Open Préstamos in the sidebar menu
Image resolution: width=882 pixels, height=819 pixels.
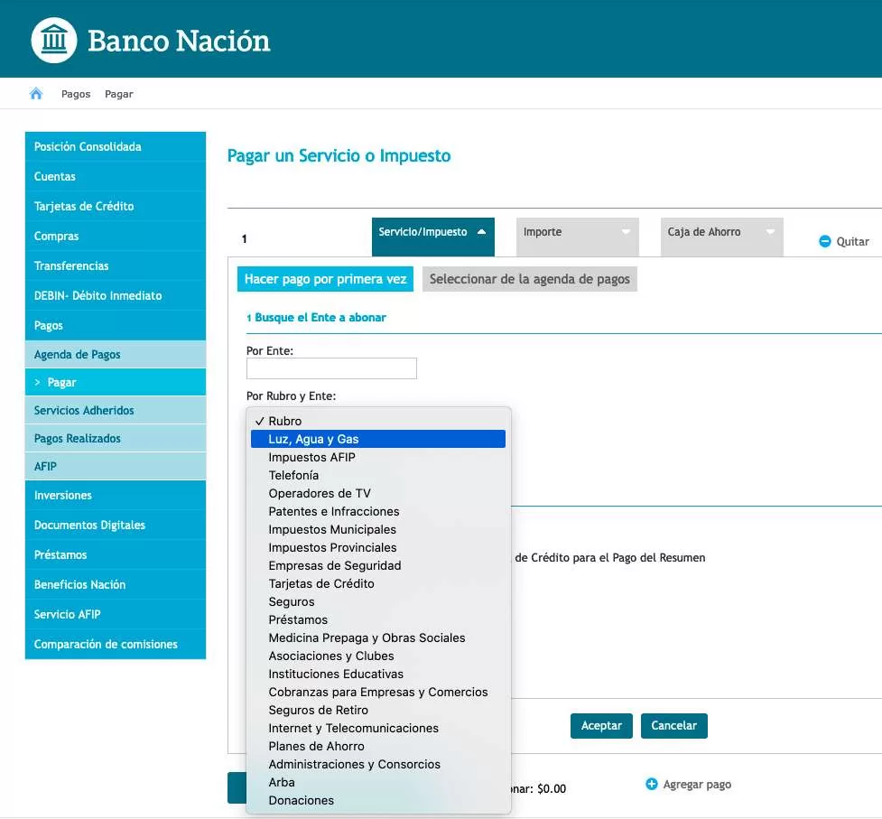(116, 554)
